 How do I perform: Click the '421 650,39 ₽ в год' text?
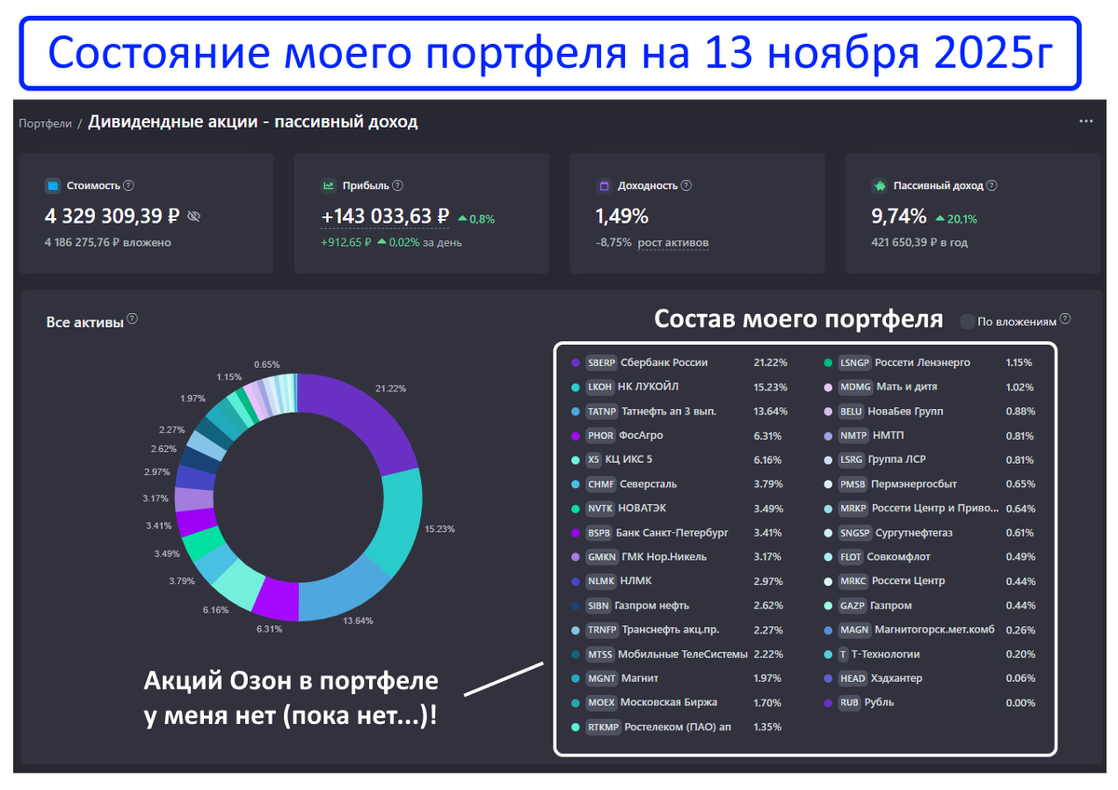(920, 243)
